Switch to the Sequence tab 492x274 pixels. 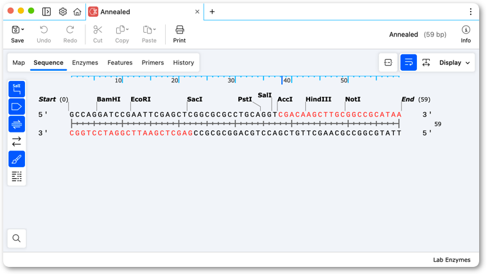48,62
